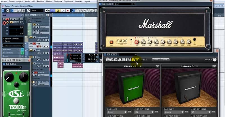Click the Play transport button

[63, 11]
